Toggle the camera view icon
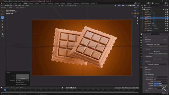Image resolution: width=169 pixels, height=95 pixels. point(138,23)
